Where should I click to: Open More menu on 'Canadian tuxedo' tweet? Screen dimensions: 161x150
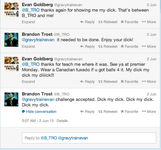click(x=149, y=81)
